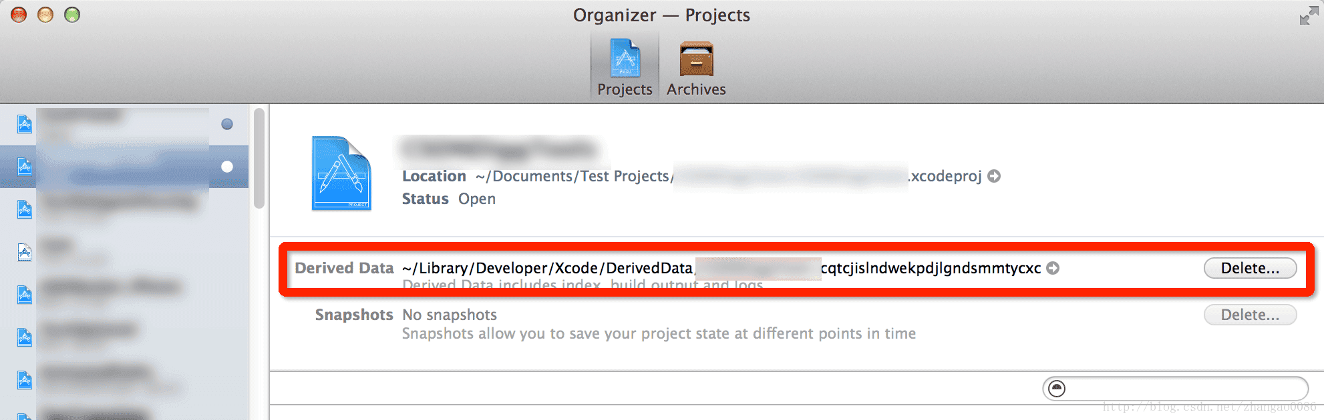This screenshot has height=420, width=1324.
Task: Select seventh project icon in sidebar
Action: pyautogui.click(x=25, y=380)
